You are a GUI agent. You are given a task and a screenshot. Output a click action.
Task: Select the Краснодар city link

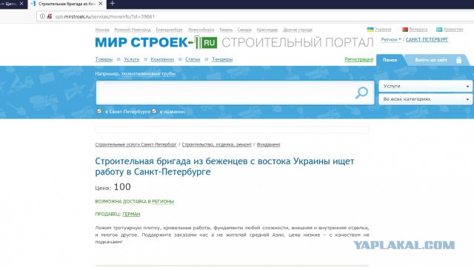[x=267, y=30]
